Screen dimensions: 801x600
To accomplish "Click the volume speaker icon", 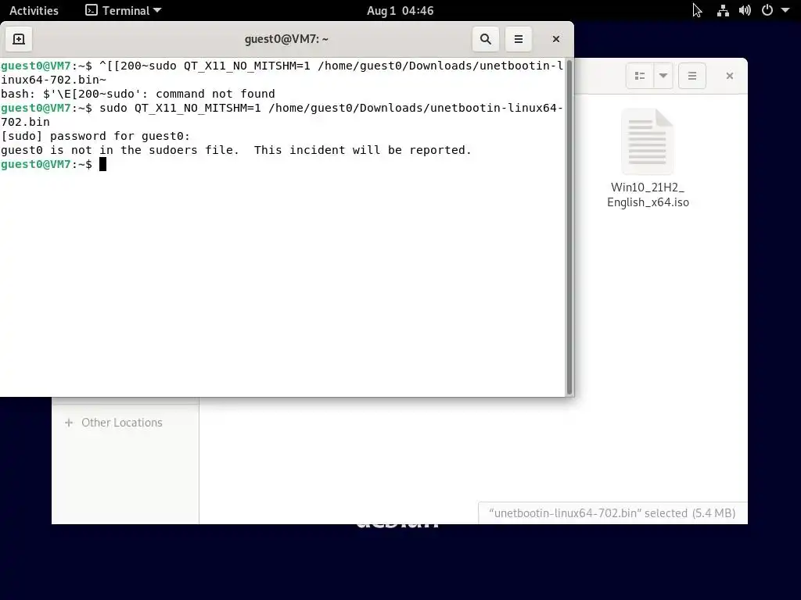I will pos(745,11).
